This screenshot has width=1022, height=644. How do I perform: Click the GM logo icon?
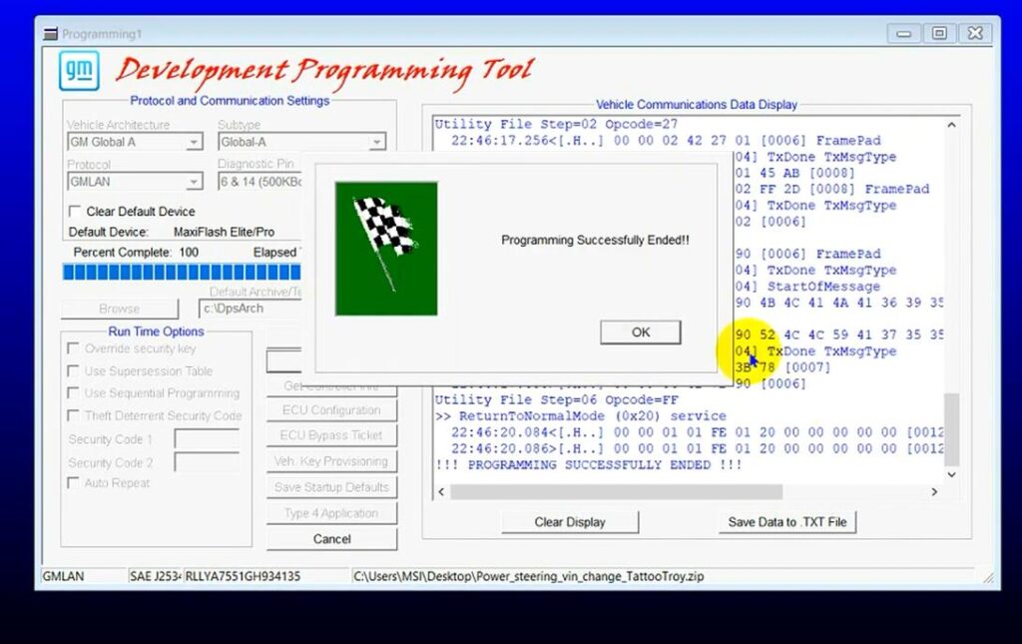[x=79, y=71]
